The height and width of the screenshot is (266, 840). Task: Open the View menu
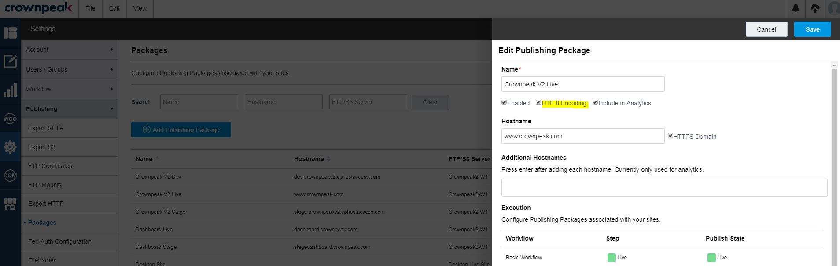[140, 8]
